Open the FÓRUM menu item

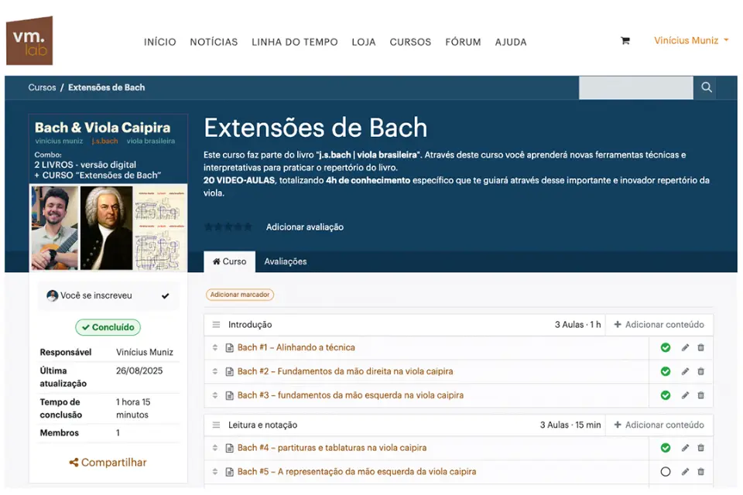click(463, 43)
